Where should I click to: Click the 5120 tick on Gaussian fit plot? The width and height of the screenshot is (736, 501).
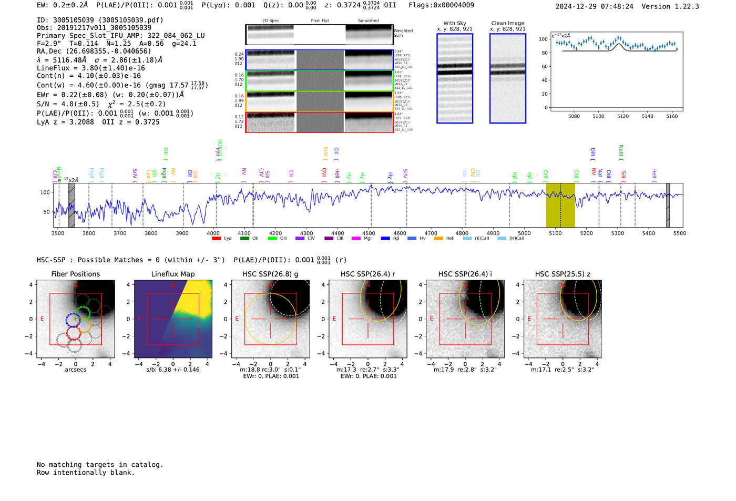pyautogui.click(x=623, y=116)
